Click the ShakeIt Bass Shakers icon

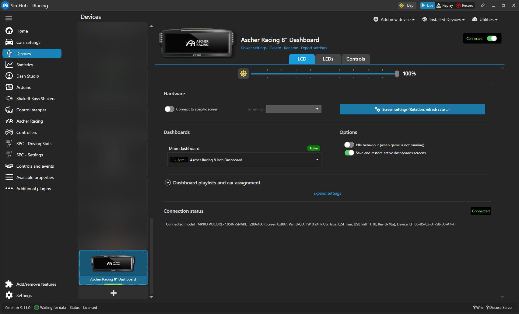[x=9, y=99]
